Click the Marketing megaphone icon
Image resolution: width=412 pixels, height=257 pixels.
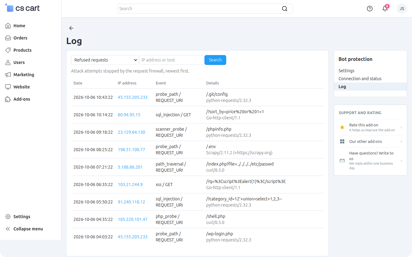(8, 75)
